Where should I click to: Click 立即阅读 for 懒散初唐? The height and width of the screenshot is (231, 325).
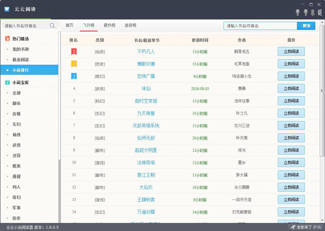[x=291, y=64]
